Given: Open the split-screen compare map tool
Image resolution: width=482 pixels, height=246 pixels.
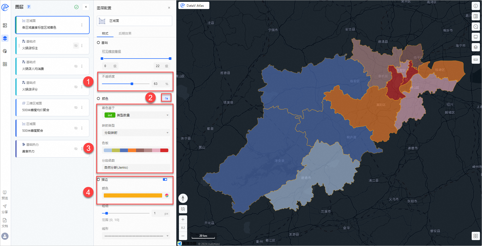Looking at the screenshot, I should (x=476, y=16).
